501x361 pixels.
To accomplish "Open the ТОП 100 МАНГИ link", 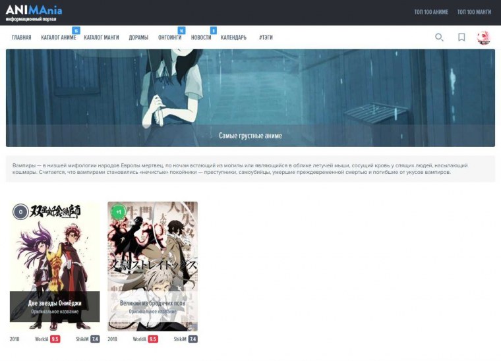I will pyautogui.click(x=475, y=13).
